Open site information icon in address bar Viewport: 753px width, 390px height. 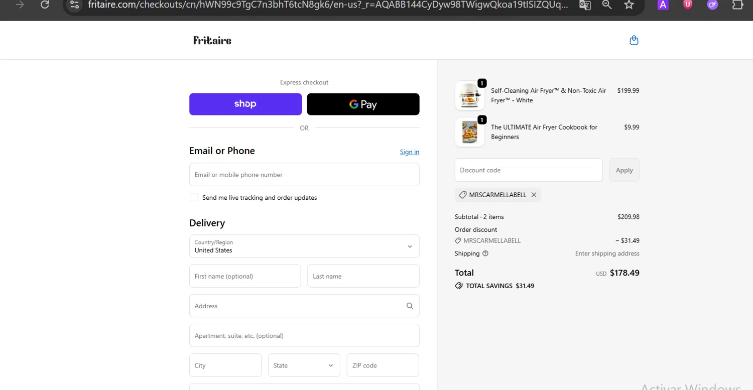74,5
